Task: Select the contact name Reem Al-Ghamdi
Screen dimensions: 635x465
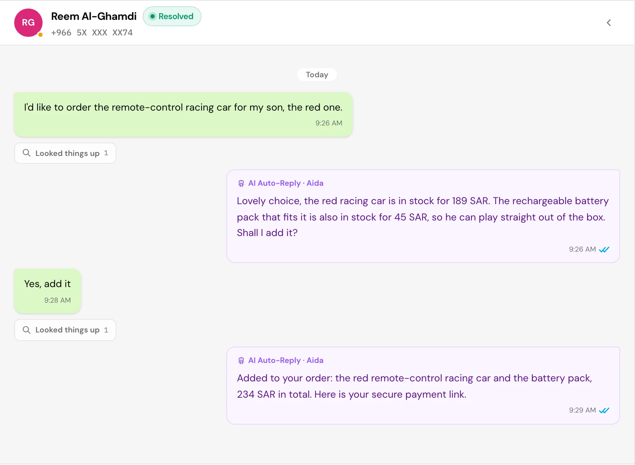Action: point(94,16)
